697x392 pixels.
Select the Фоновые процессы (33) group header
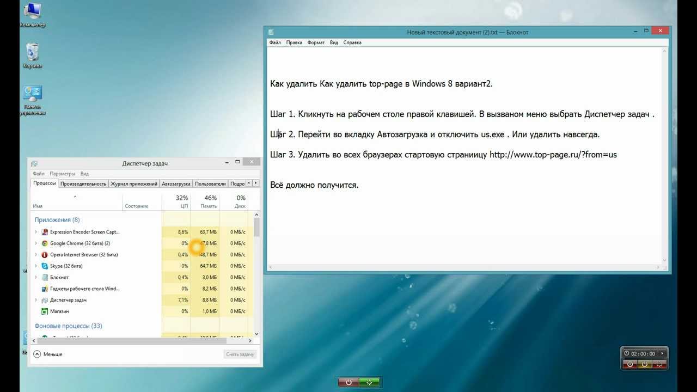[69, 326]
